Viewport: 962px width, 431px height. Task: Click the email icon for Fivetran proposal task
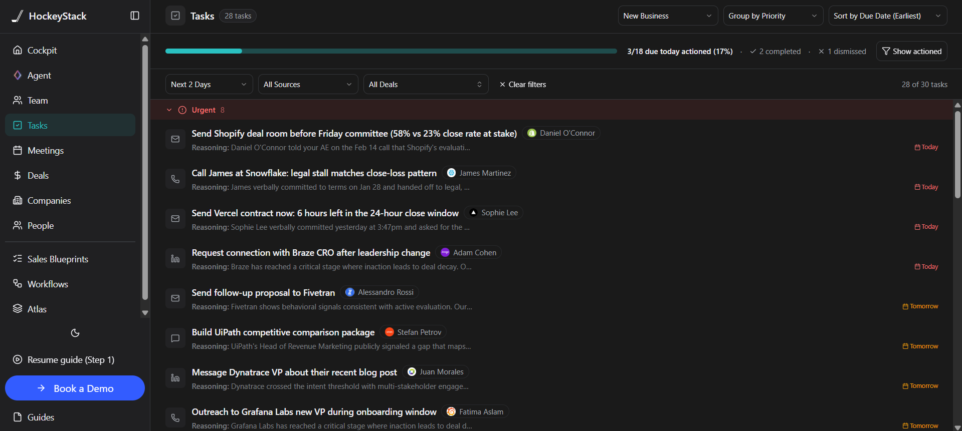pyautogui.click(x=175, y=298)
